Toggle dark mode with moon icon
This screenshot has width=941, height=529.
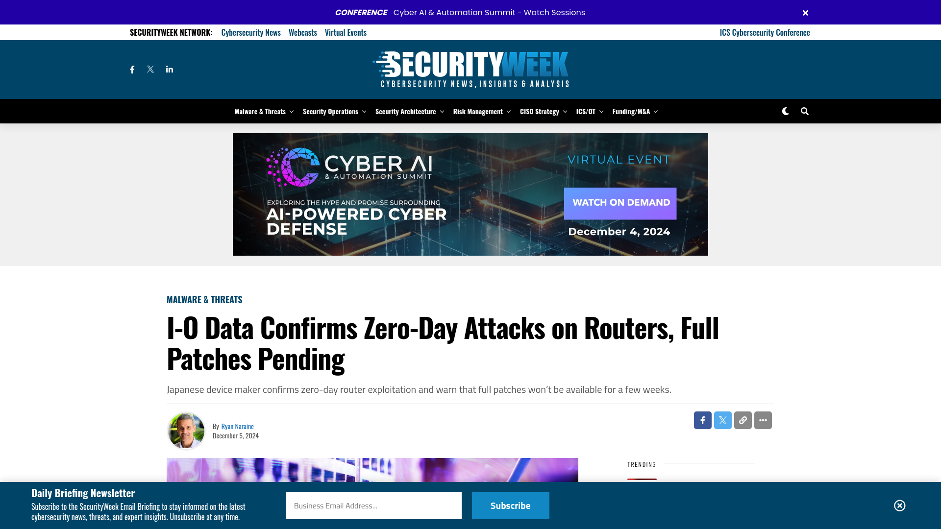point(786,111)
